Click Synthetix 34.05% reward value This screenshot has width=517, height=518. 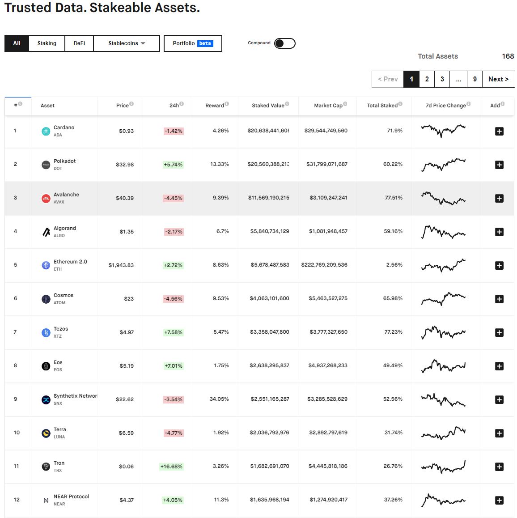click(219, 399)
